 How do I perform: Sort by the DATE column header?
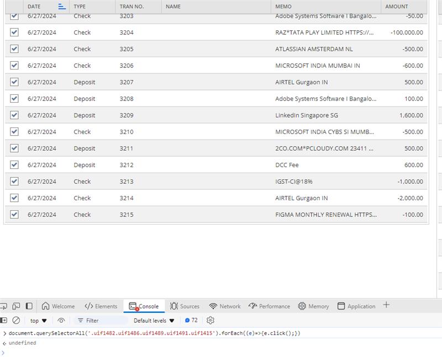coord(34,7)
